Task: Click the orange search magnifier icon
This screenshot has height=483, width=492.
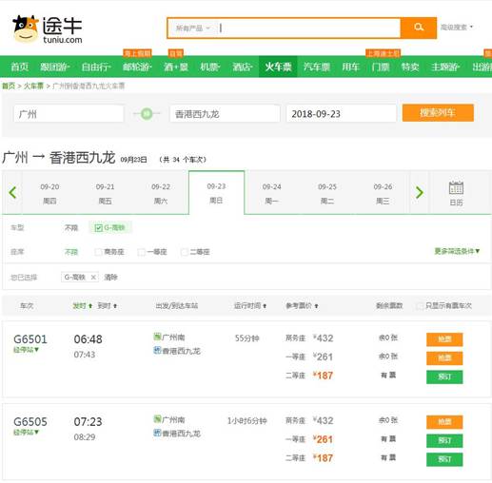Action: click(419, 28)
